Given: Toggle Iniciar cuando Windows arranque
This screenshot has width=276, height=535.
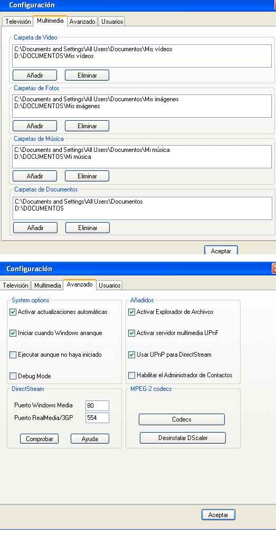Looking at the screenshot, I should (13, 333).
